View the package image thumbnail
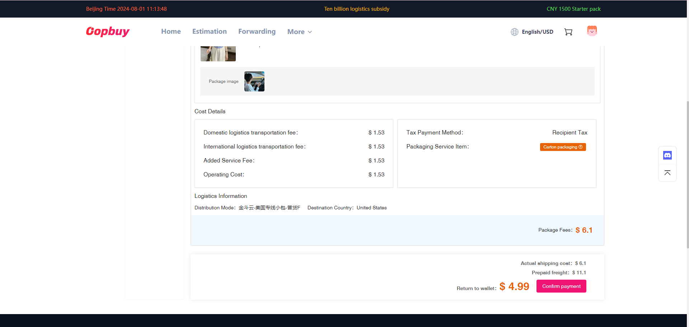Viewport: 689px width, 327px height. click(x=254, y=81)
